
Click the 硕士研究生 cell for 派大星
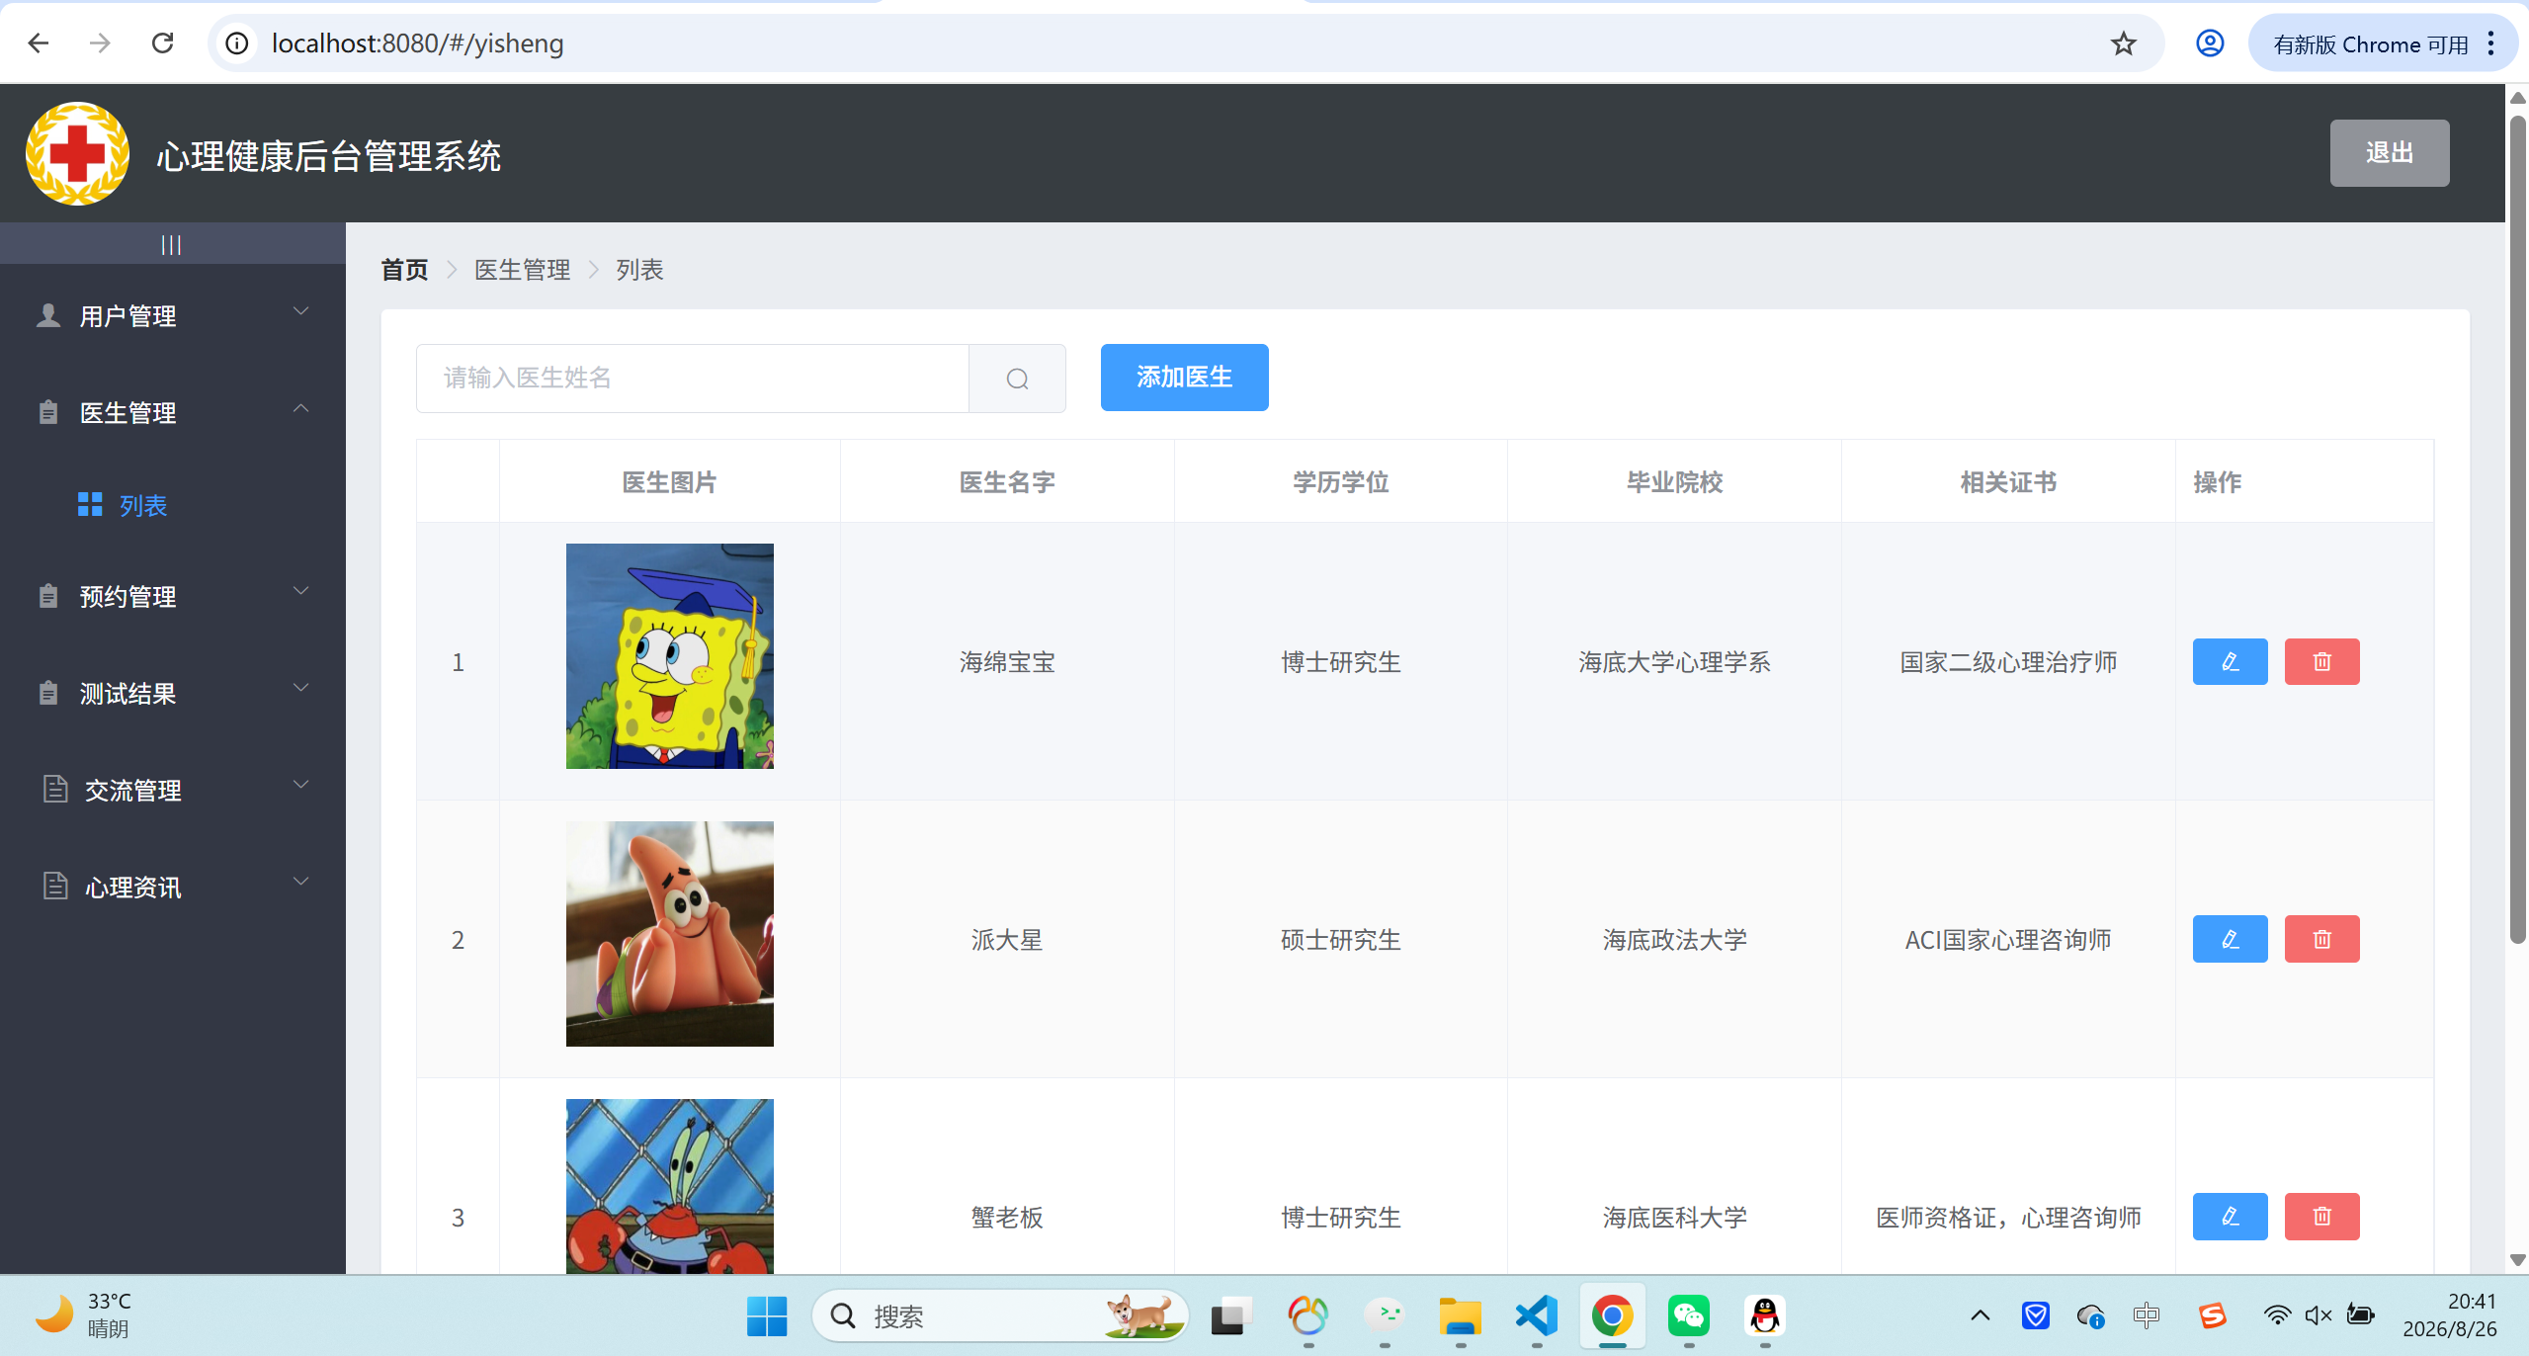[x=1341, y=940]
